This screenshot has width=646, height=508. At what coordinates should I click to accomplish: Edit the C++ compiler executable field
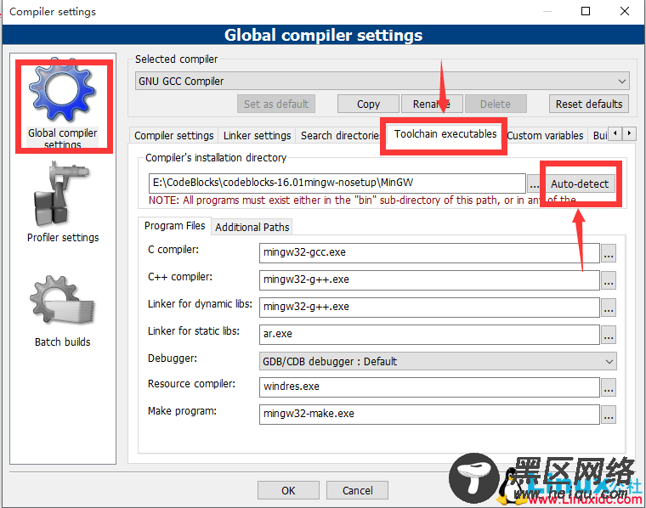tap(429, 280)
